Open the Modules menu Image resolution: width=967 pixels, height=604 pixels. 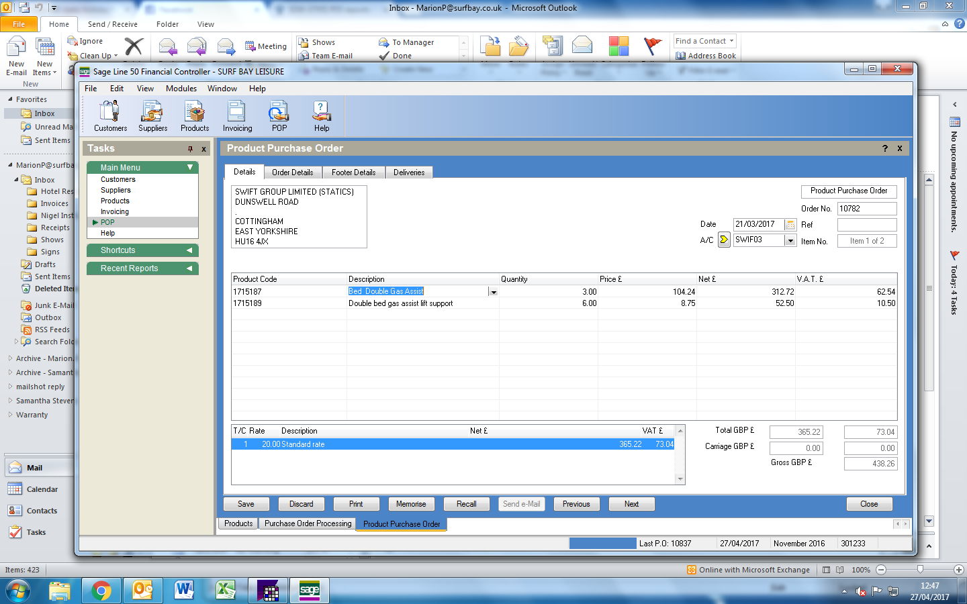181,89
